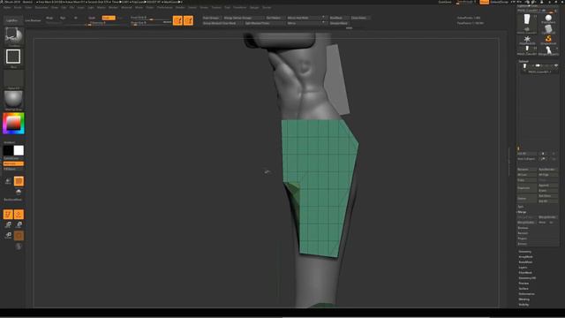
Task: Adjust the Focal Shift slider
Action: (151, 18)
